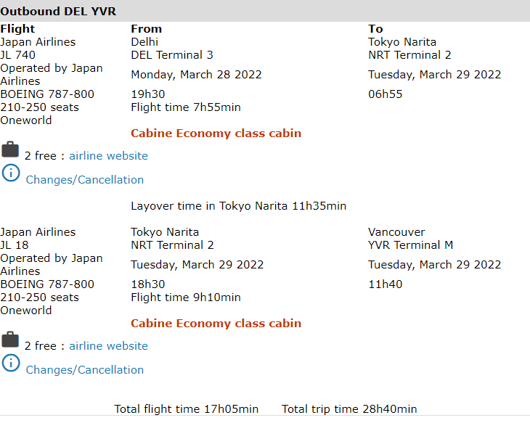Click the To column heading

click(x=375, y=29)
